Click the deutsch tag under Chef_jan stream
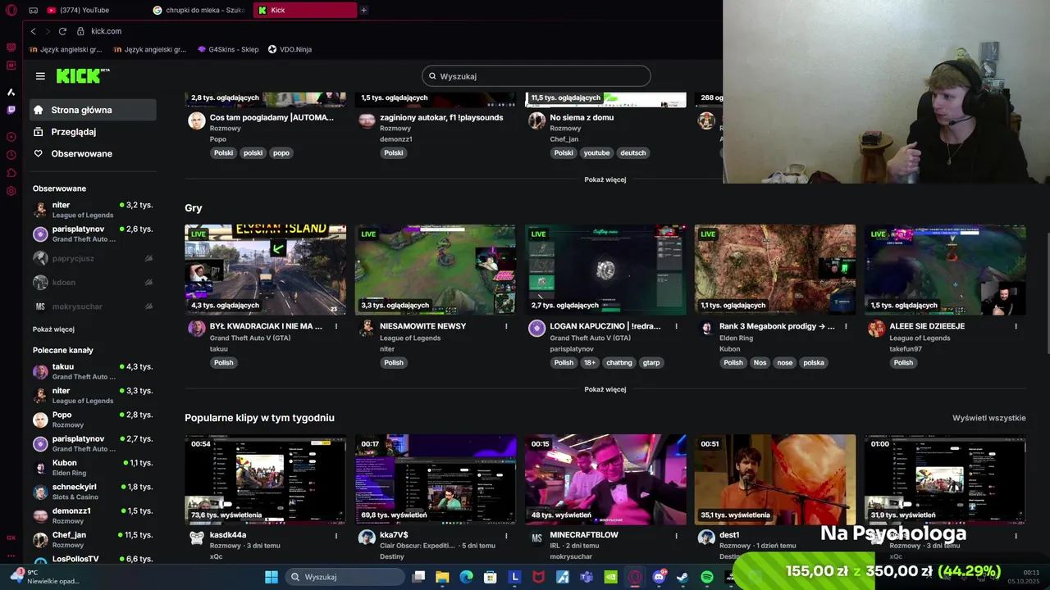This screenshot has height=590, width=1050. [x=633, y=152]
